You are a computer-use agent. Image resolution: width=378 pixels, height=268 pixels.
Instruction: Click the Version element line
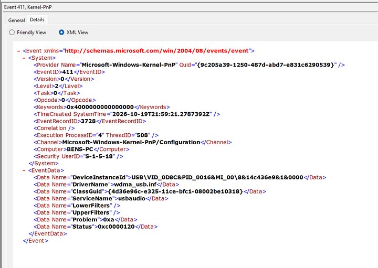[x=64, y=79]
